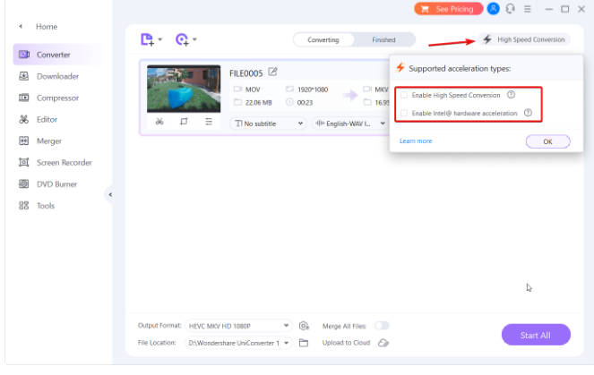594x375 pixels.
Task: Click the folder icon beside File Location
Action: tap(304, 343)
